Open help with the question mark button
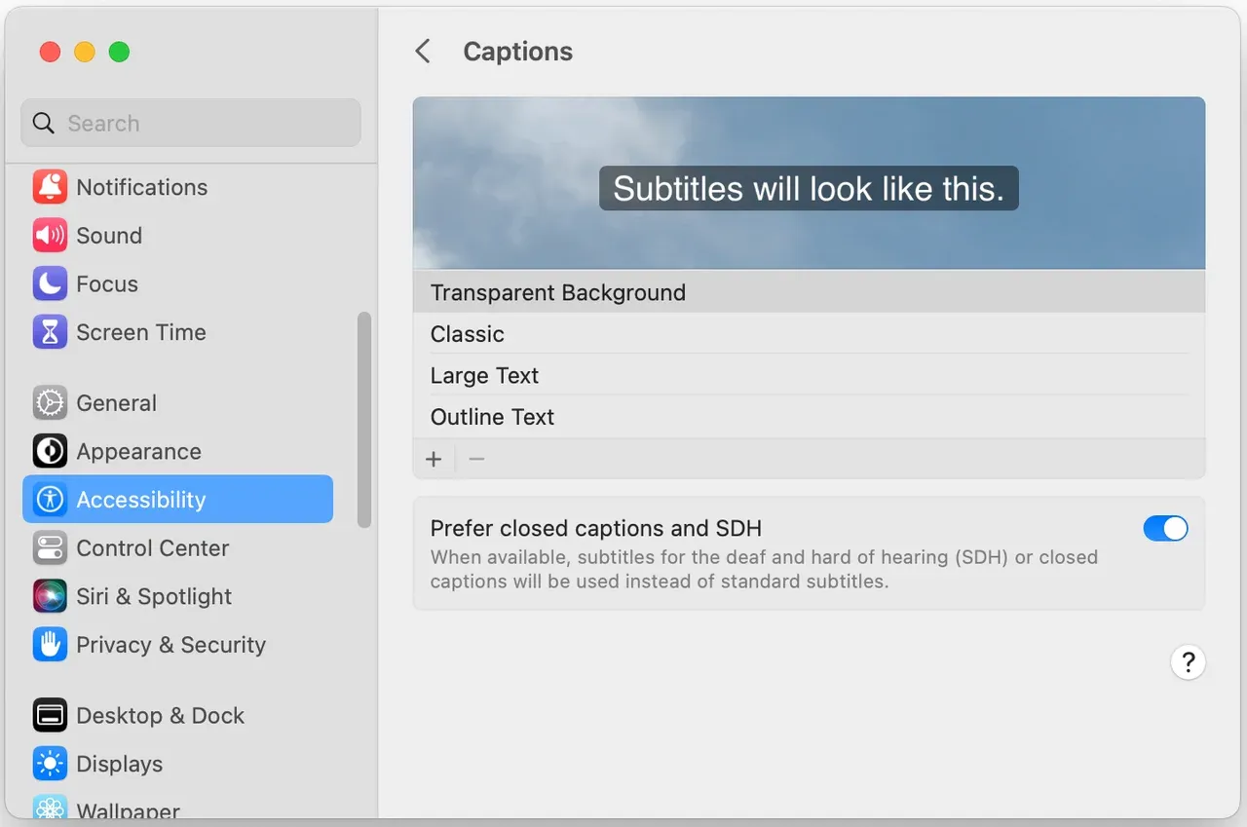 coord(1188,663)
